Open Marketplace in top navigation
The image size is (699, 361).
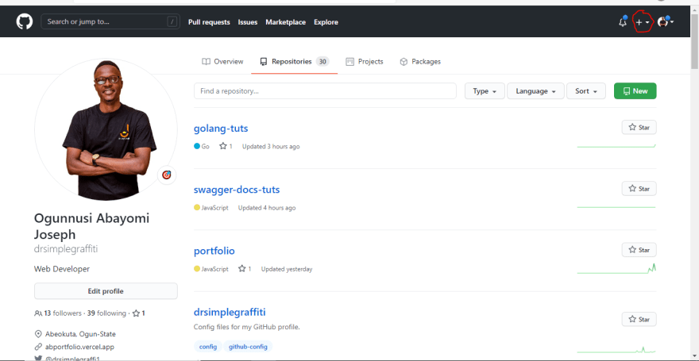286,21
